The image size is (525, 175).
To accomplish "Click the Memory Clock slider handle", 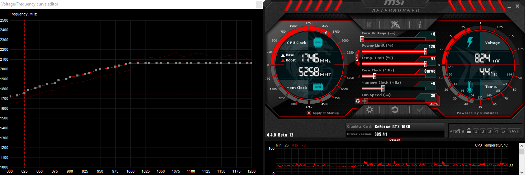I will pyautogui.click(x=383, y=89).
